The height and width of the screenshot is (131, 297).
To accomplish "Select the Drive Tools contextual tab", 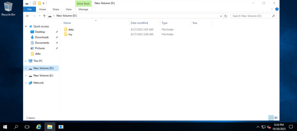I will [x=83, y=3].
